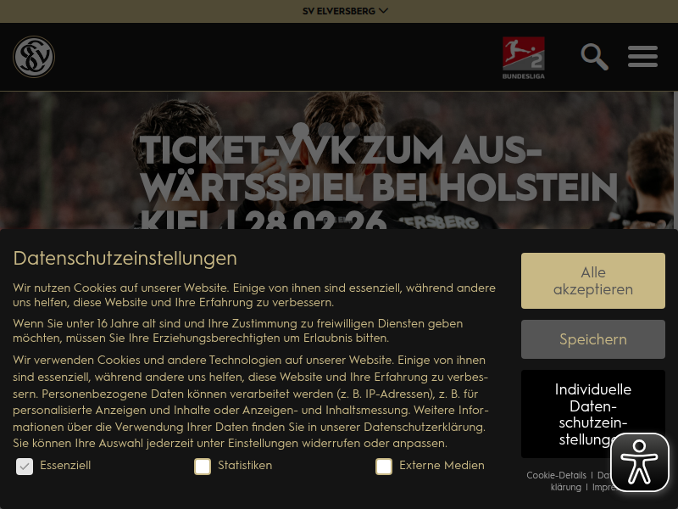Open the Cookie-Details link
This screenshot has height=509, width=678.
pos(556,475)
